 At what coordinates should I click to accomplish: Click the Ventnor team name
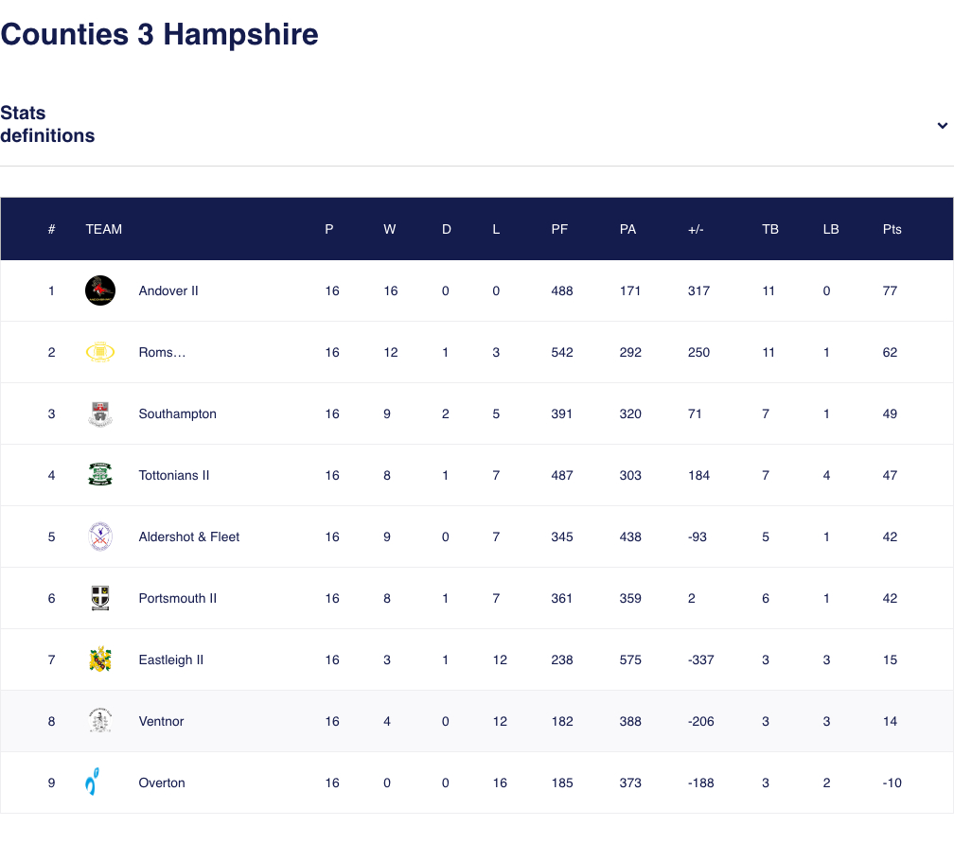tap(161, 721)
